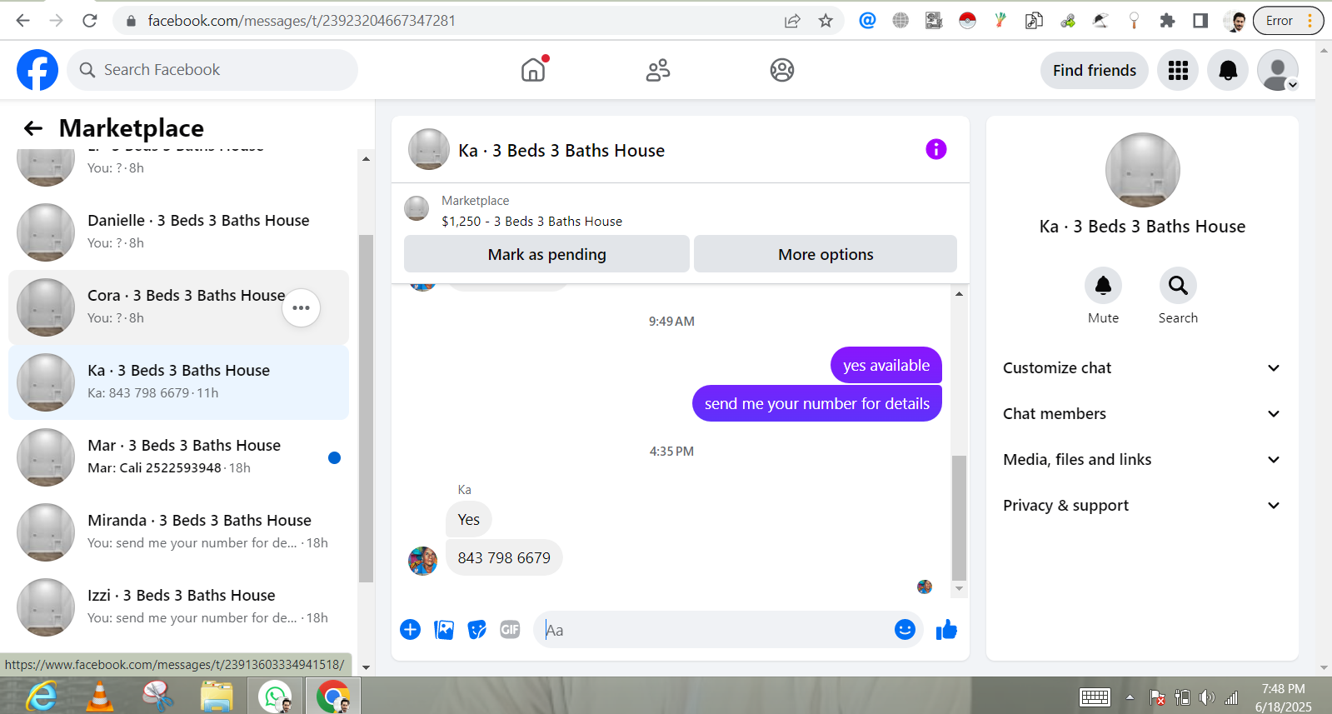
Task: Attach a photo file to message
Action: tap(444, 630)
